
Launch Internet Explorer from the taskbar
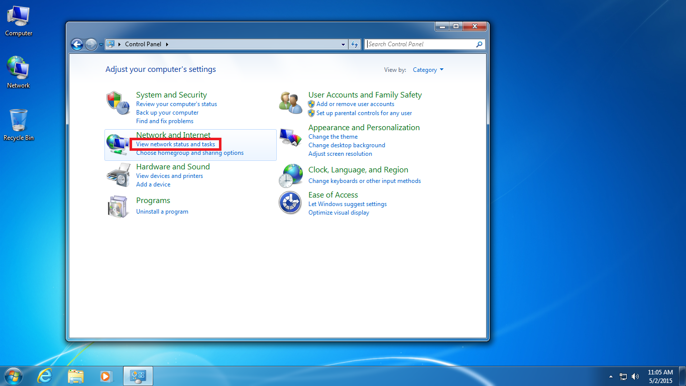tap(45, 375)
